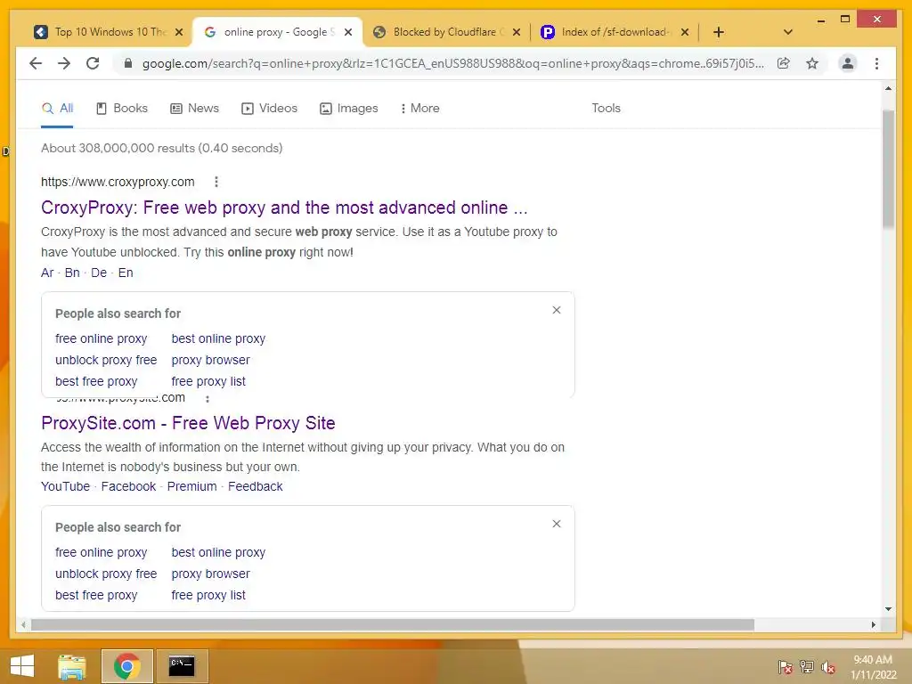Open the Windows Start button
The width and height of the screenshot is (912, 684).
click(x=22, y=666)
